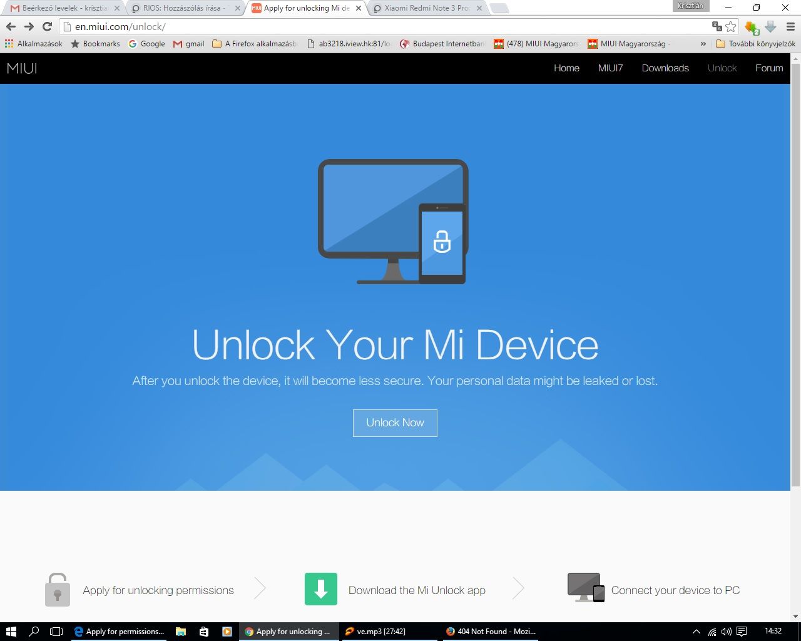
Task: Click the Unlock Your Mi Device heading
Action: [395, 345]
